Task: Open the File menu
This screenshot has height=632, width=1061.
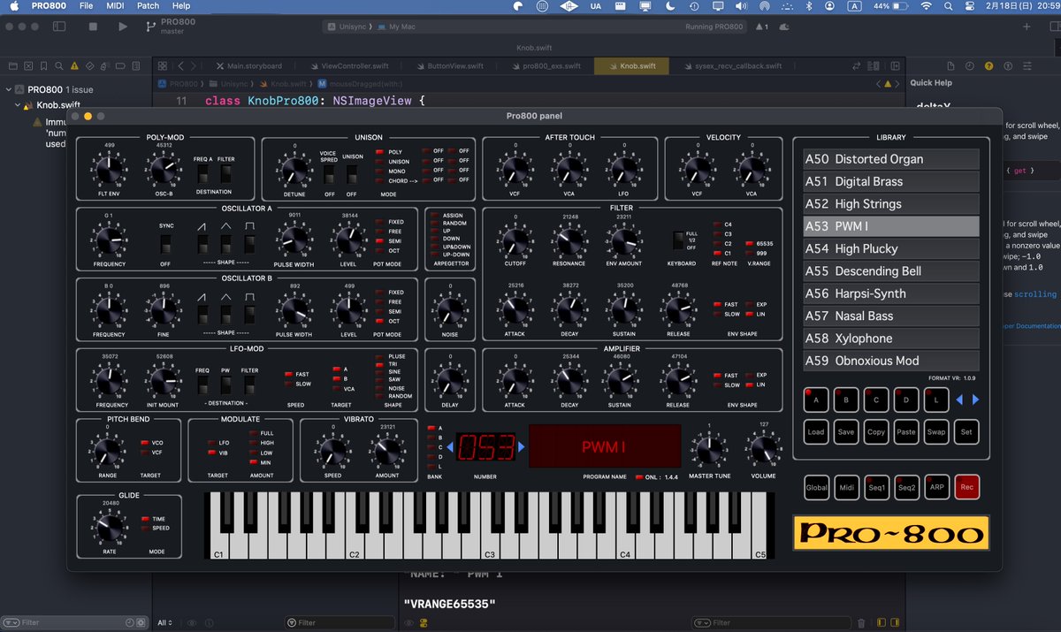Action: point(86,6)
